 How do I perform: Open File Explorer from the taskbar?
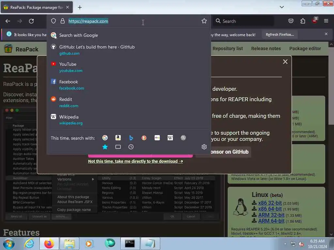click(69, 243)
